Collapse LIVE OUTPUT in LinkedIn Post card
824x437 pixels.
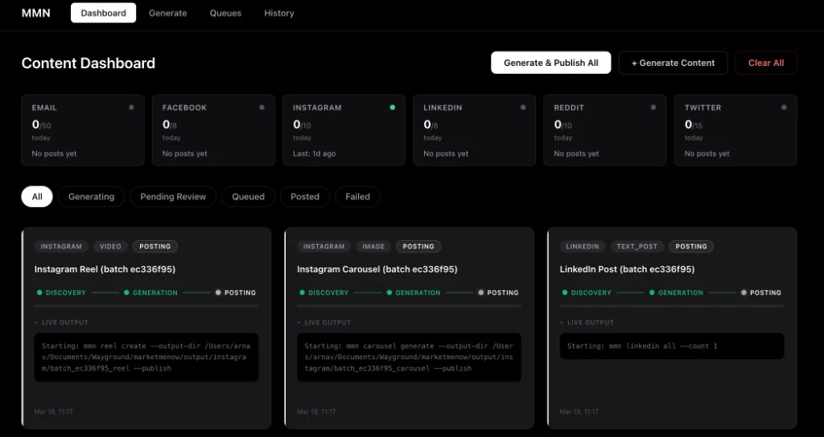[x=587, y=323]
